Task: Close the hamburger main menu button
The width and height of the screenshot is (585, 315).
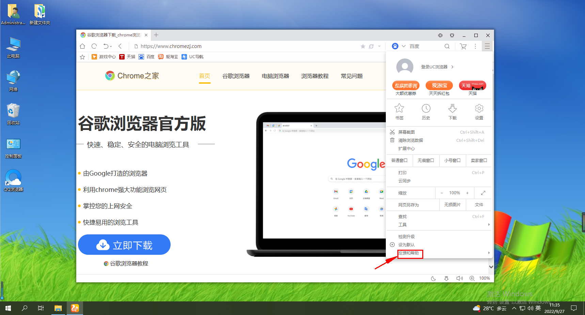Action: [487, 46]
